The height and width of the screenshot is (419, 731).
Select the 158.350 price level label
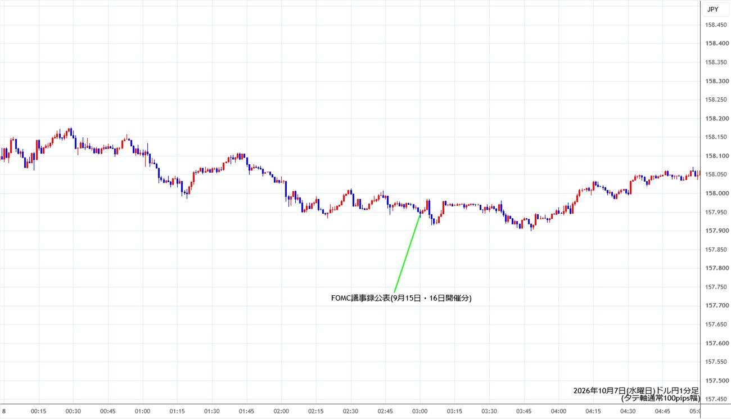[716, 62]
